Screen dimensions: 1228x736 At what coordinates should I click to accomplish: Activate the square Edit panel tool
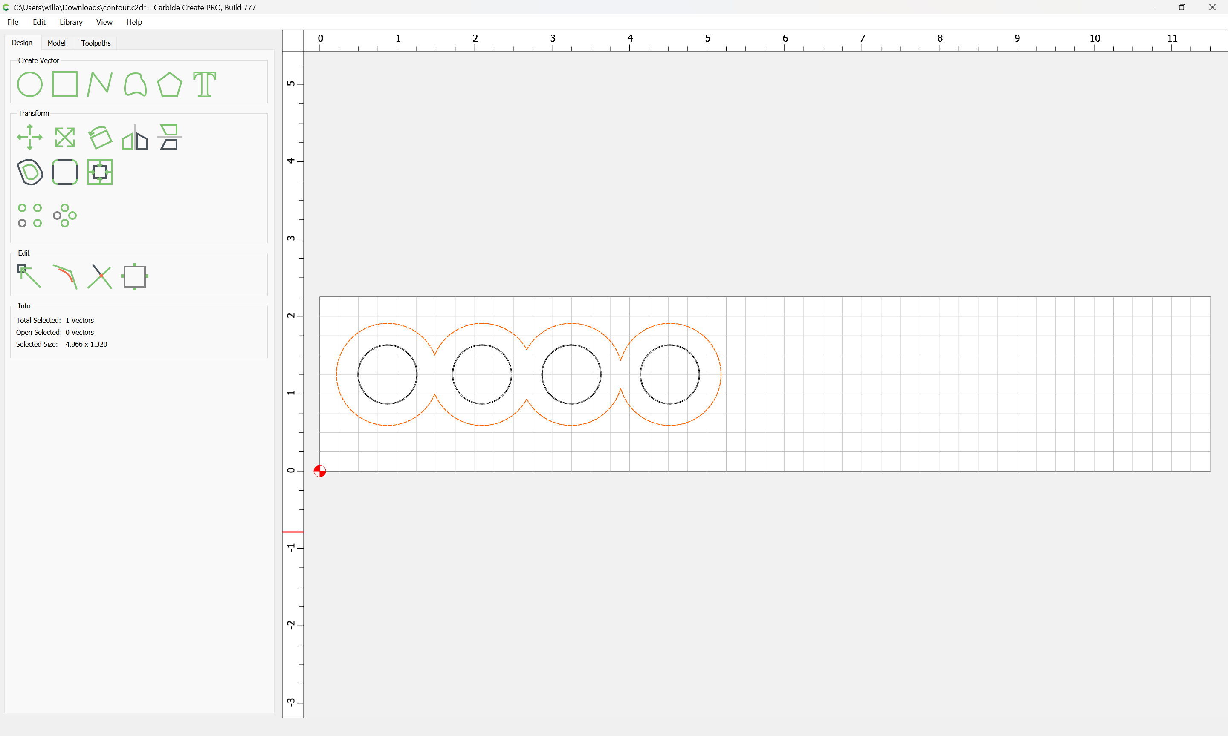135,277
